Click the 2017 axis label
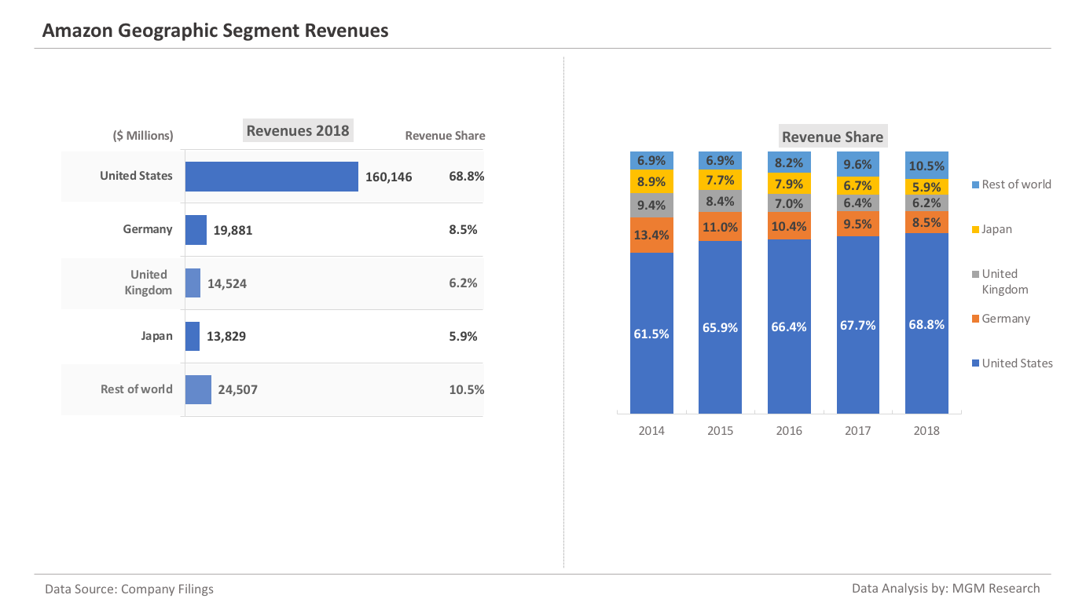 tap(858, 430)
